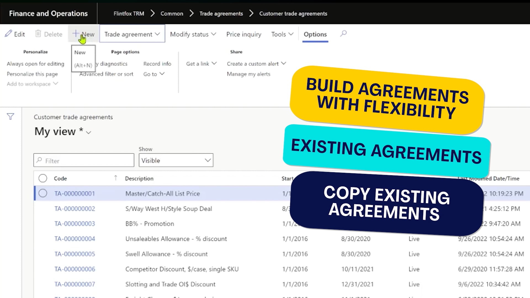Change the Show selector from Visible
The width and height of the screenshot is (530, 298).
point(176,160)
